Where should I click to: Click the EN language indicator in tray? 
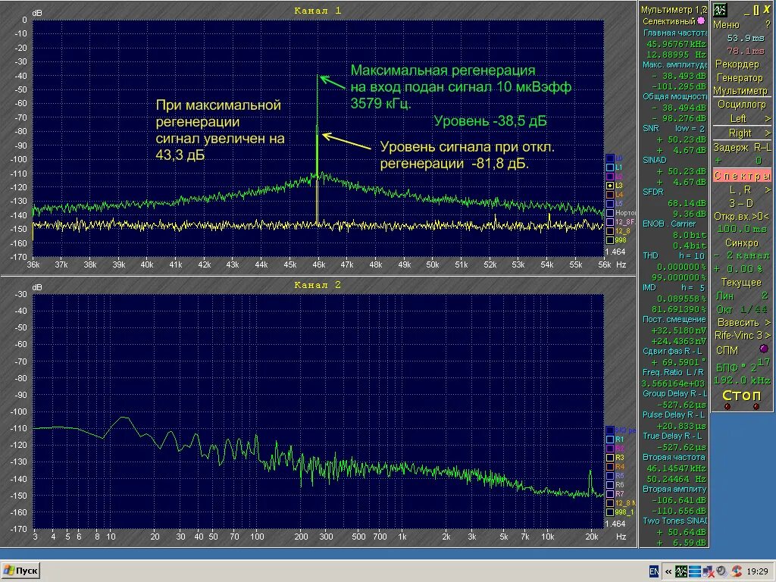coord(654,571)
